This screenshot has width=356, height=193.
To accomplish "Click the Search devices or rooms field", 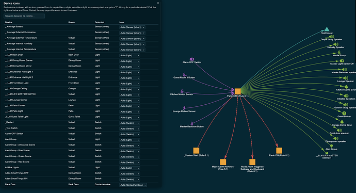I will click(x=24, y=16).
